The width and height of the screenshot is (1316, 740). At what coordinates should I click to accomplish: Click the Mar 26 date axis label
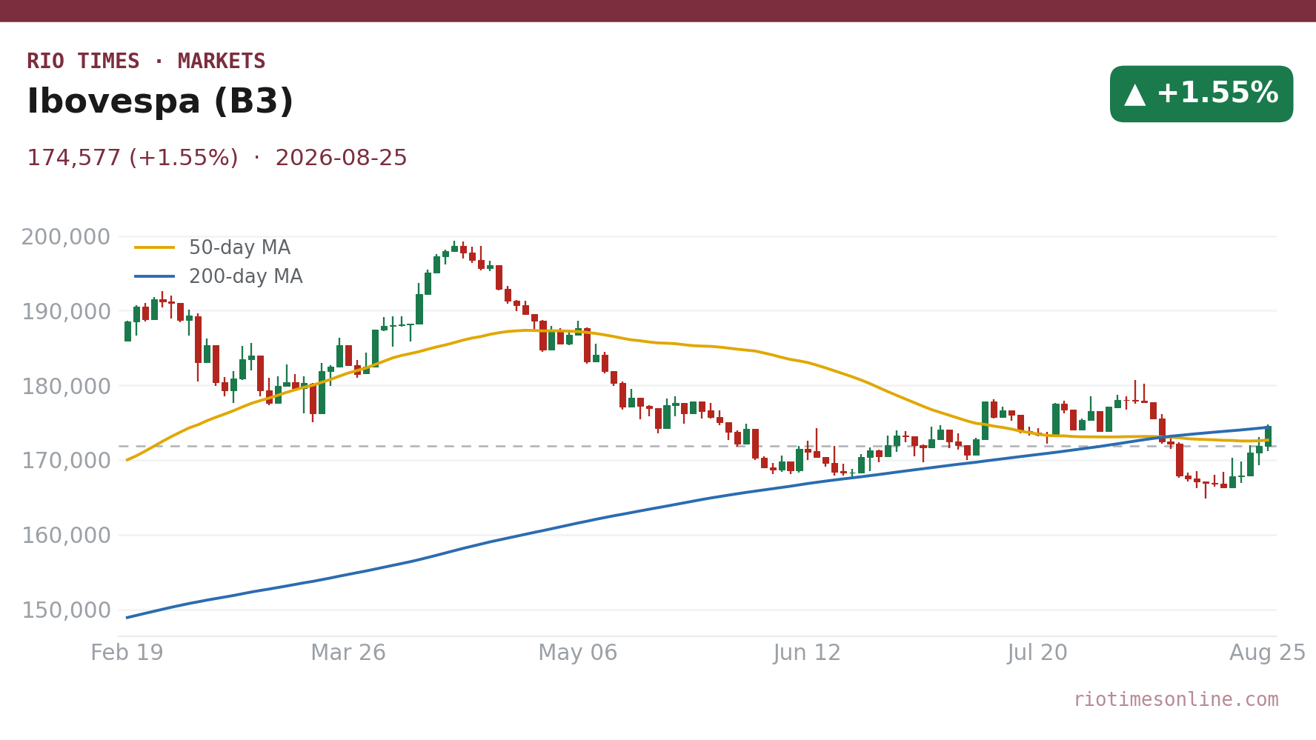(x=348, y=653)
